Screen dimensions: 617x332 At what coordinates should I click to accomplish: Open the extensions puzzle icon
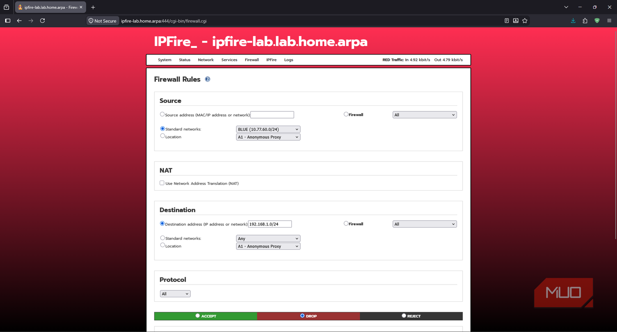[585, 21]
